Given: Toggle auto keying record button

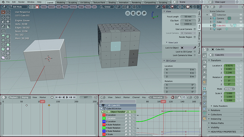Looking at the screenshot, I should pyautogui.click(x=52, y=97).
